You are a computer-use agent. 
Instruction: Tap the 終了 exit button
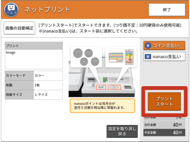pyautogui.click(x=167, y=10)
